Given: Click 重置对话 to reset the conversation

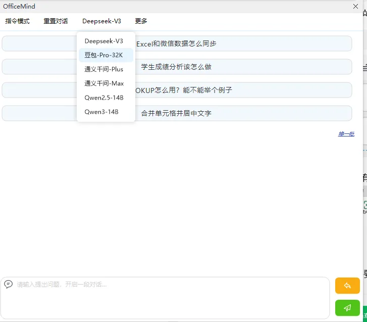Looking at the screenshot, I should click(56, 21).
